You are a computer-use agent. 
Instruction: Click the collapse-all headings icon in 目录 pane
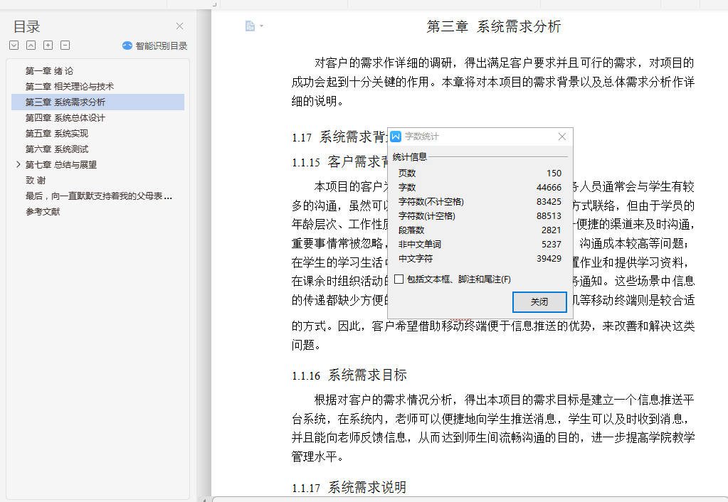31,45
